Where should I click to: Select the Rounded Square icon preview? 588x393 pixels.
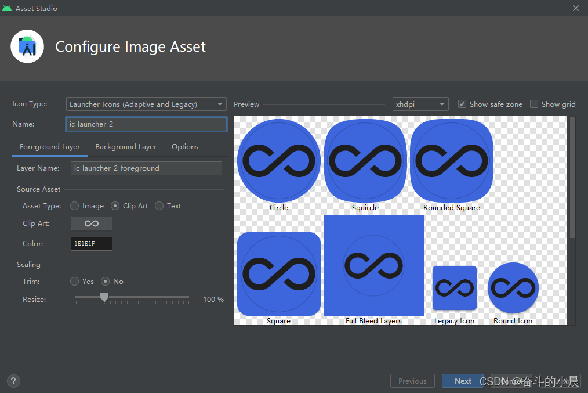452,161
